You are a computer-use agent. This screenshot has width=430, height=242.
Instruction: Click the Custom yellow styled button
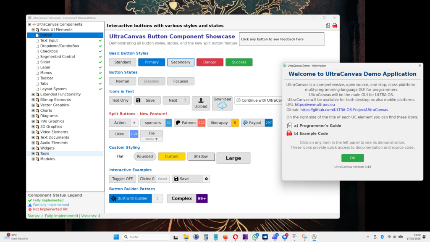(172, 156)
